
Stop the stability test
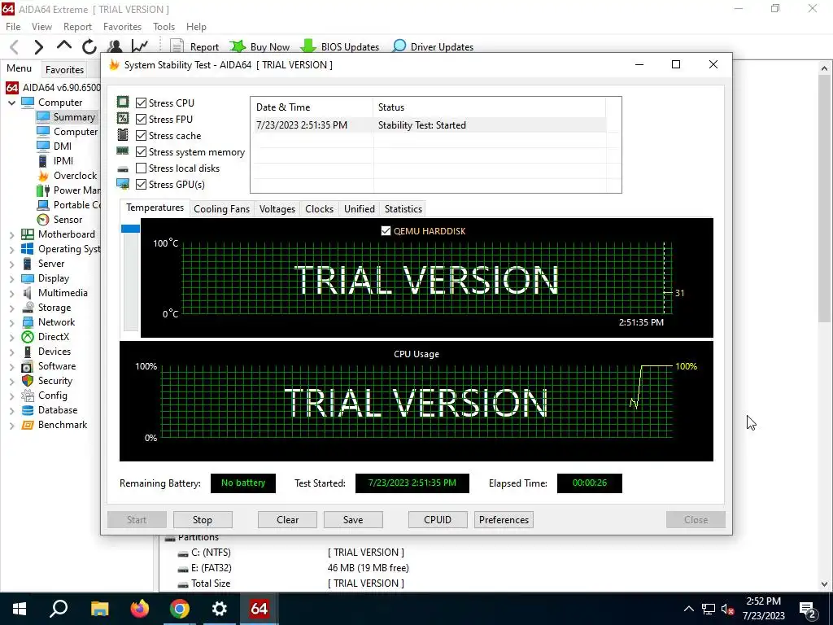[203, 520]
